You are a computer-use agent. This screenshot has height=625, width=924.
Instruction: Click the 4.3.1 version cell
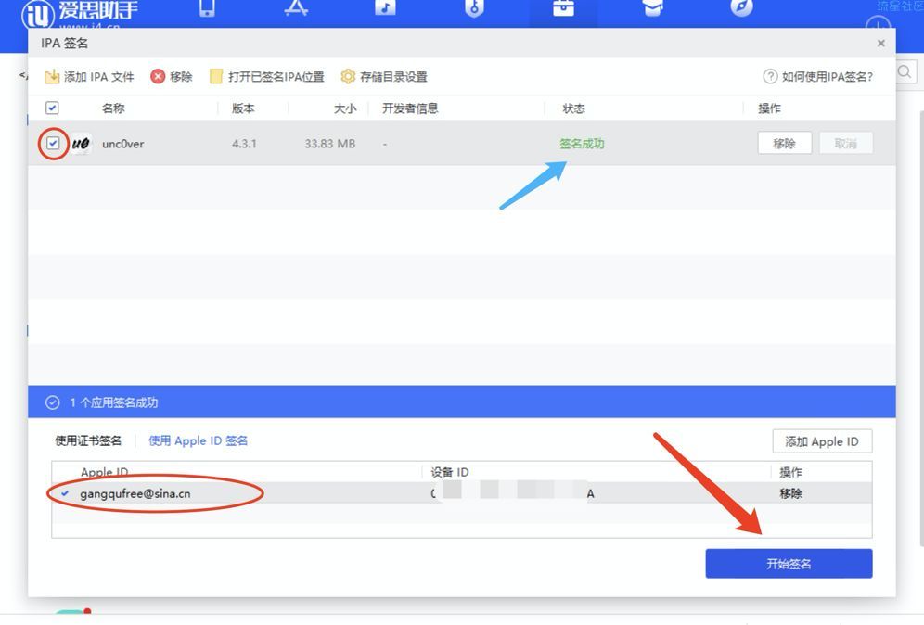pos(244,144)
